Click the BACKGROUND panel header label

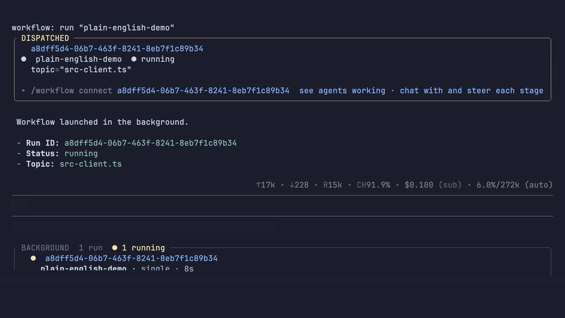point(45,248)
